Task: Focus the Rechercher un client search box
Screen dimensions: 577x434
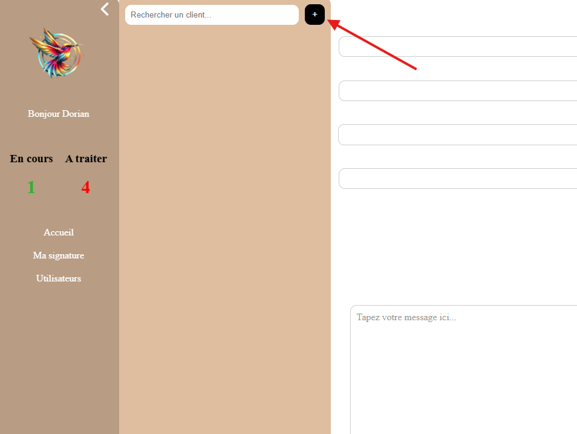Action: click(212, 15)
